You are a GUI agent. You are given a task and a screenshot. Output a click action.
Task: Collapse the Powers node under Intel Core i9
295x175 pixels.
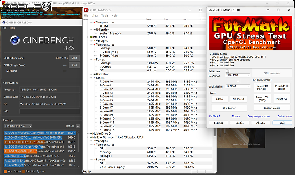point(91,59)
